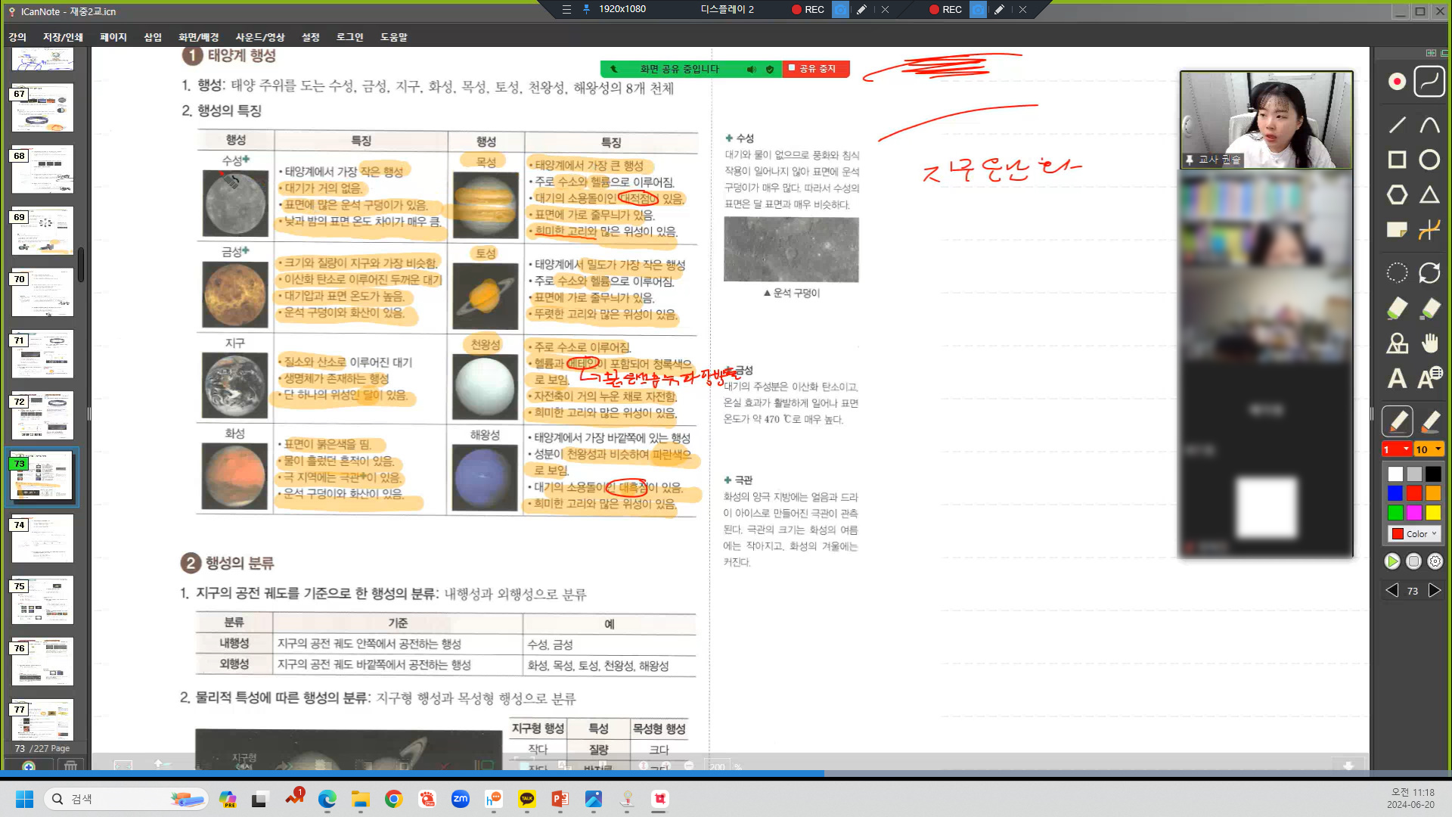The image size is (1452, 817).
Task: Toggle the second pencil annotate icon in top bar
Action: point(999,9)
